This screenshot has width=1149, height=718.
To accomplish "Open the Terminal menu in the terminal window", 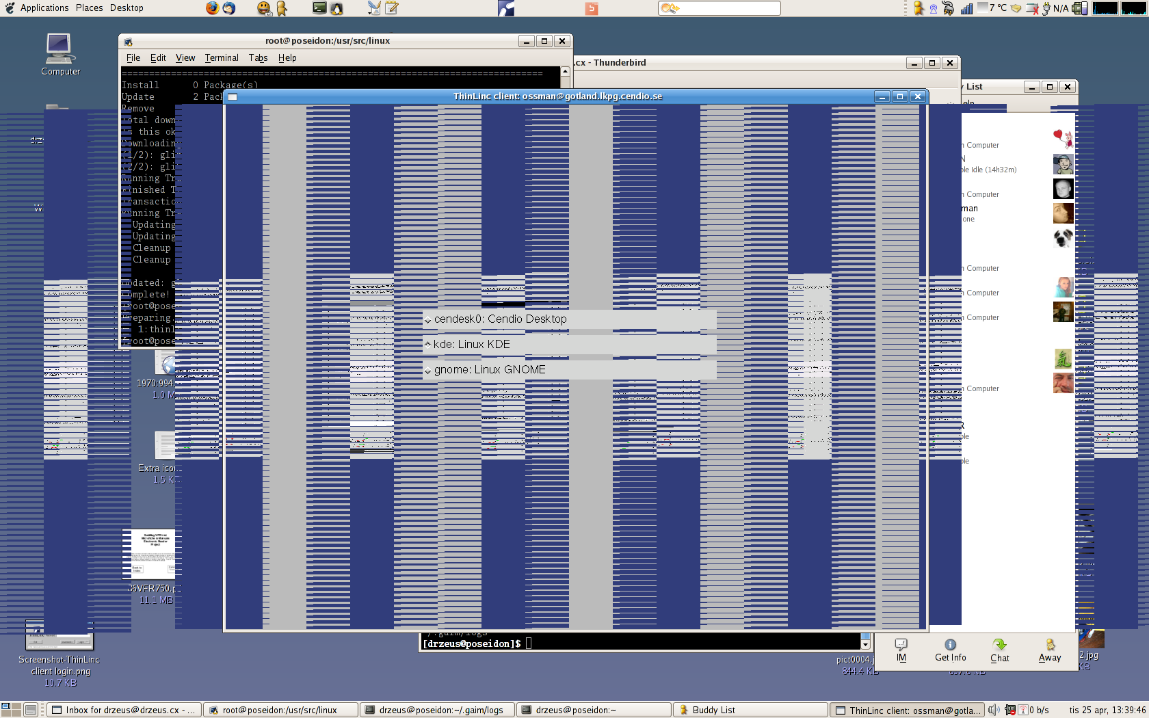I will (222, 58).
